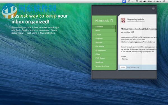168x105 pixels.
Task: Click the Notebook panel title
Action: [102, 21]
